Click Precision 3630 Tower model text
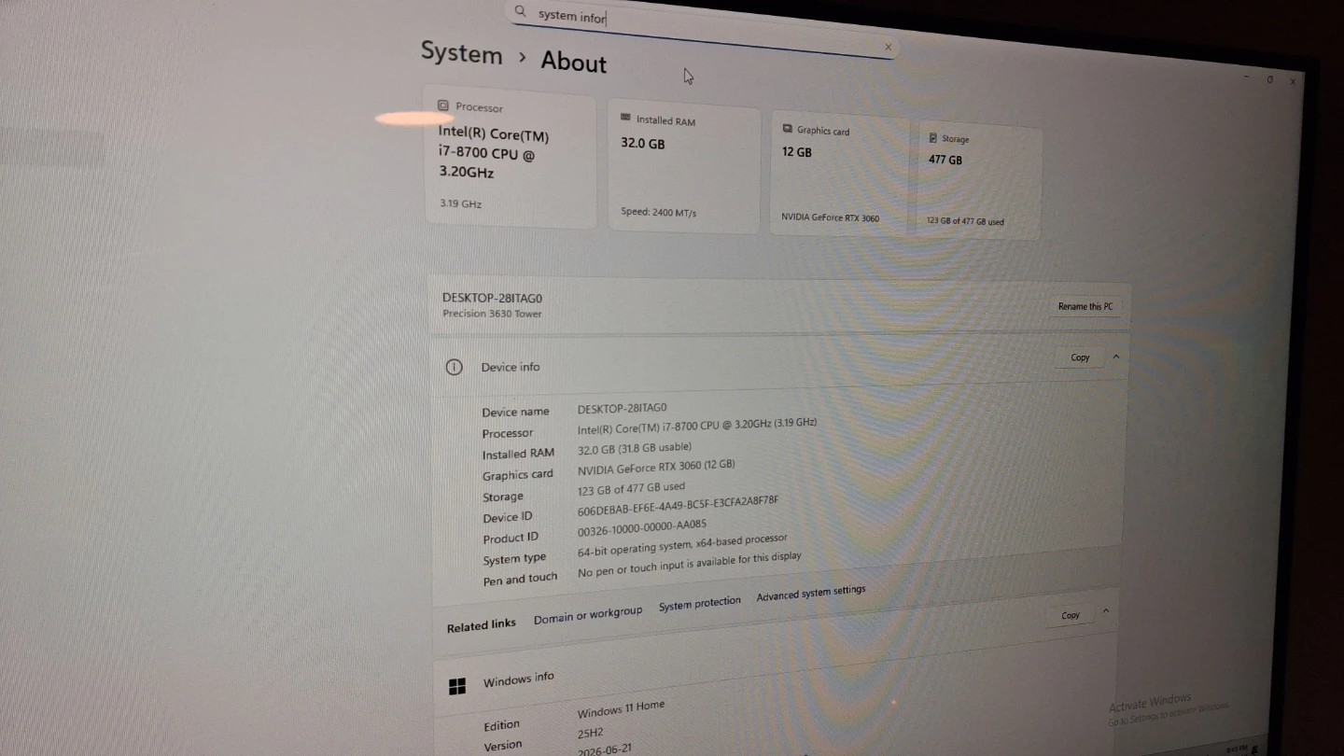This screenshot has width=1344, height=756. (492, 314)
